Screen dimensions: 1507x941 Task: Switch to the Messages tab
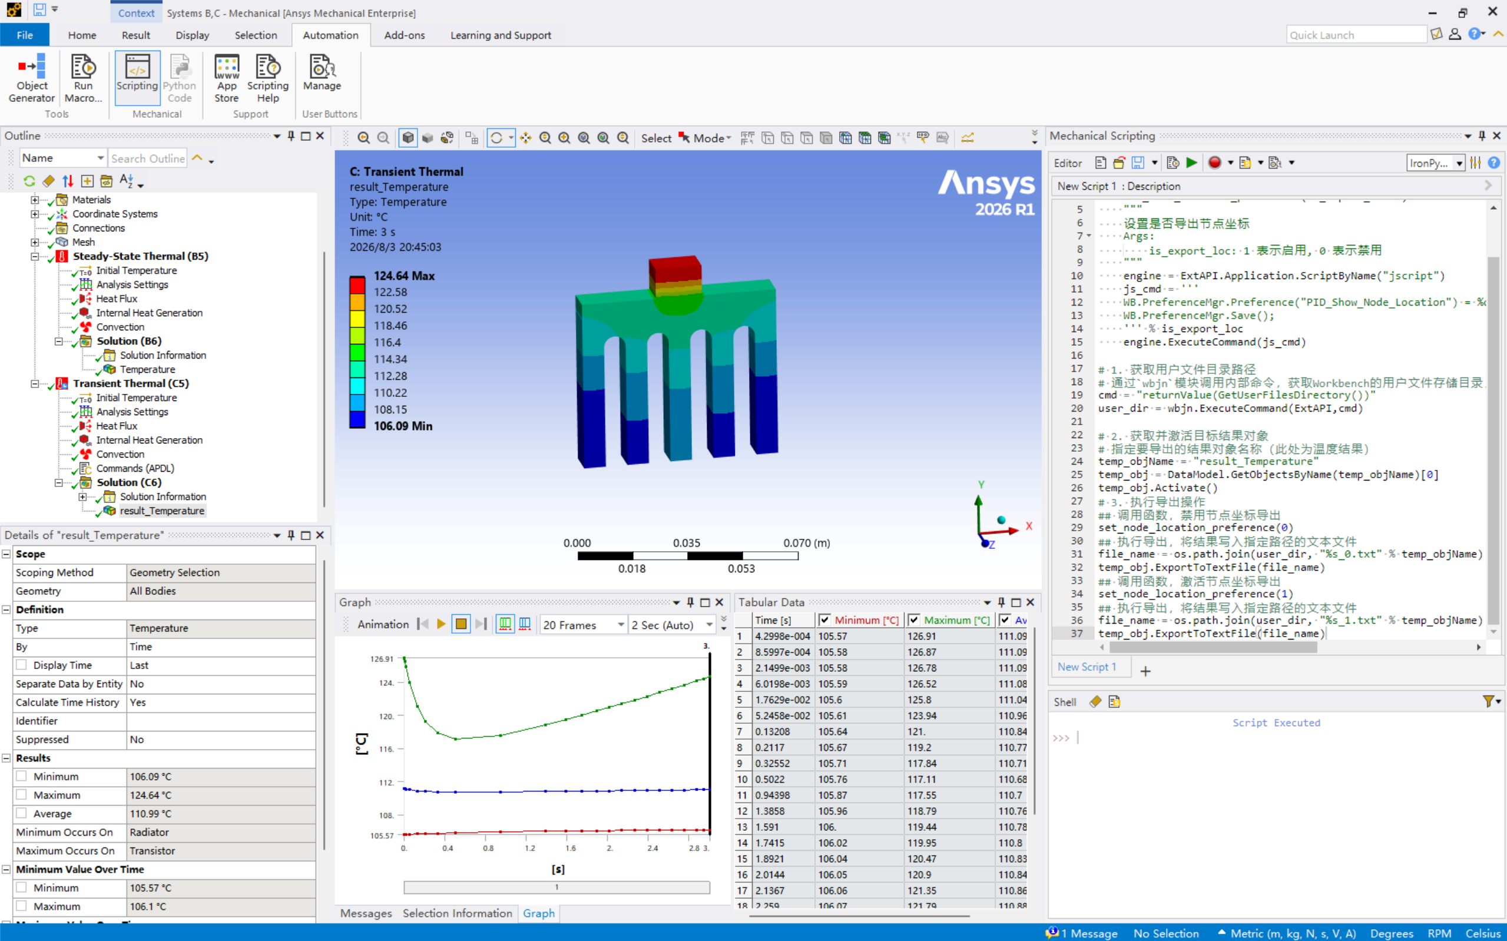pos(366,913)
